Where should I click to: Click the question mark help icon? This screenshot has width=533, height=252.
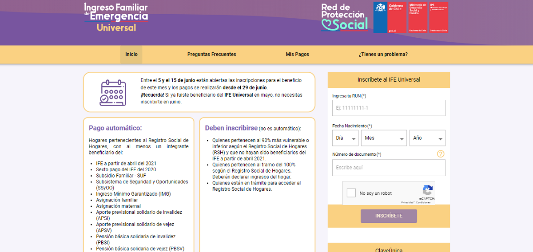pyautogui.click(x=440, y=154)
